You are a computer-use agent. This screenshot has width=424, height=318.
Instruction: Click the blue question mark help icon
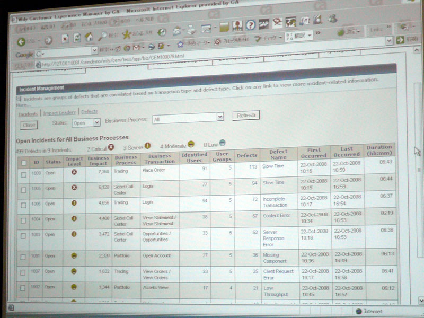pyautogui.click(x=250, y=25)
